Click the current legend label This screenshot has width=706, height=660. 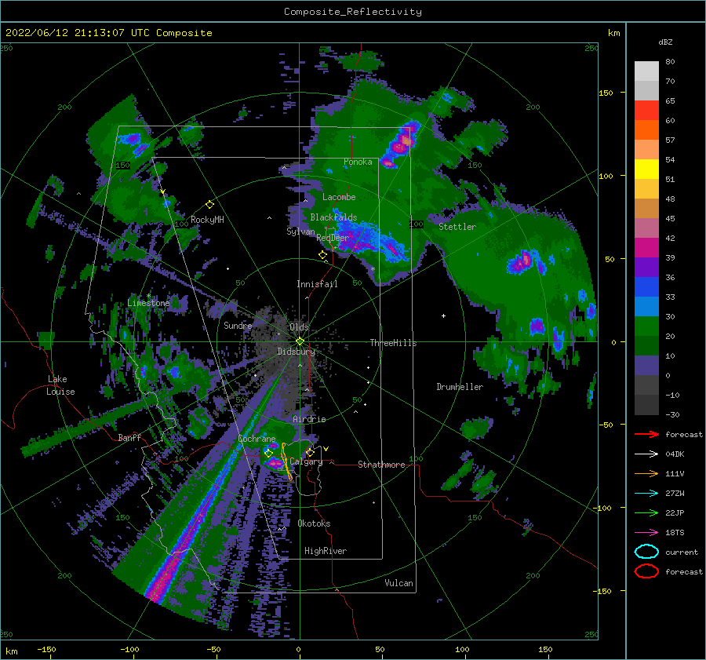682,552
